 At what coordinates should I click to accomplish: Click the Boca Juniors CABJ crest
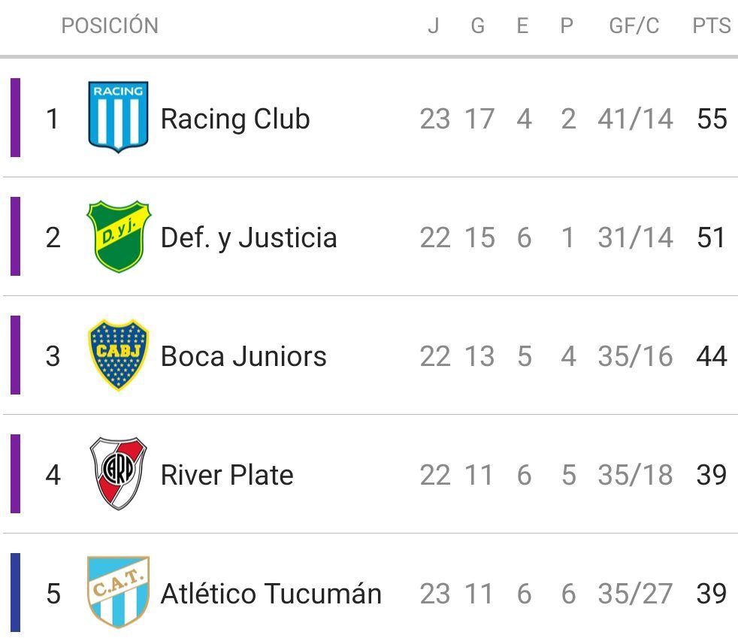click(x=119, y=355)
